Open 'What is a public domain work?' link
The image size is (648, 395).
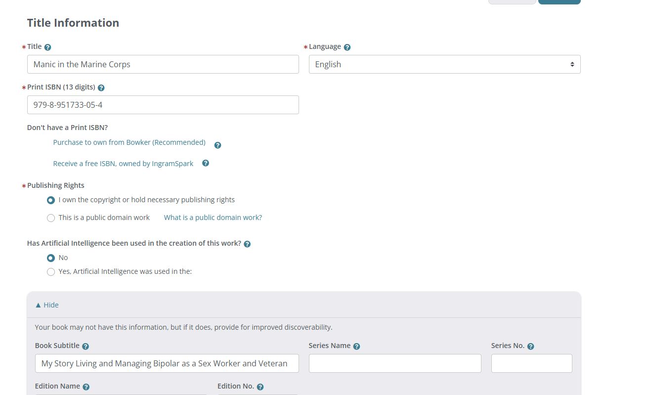213,218
